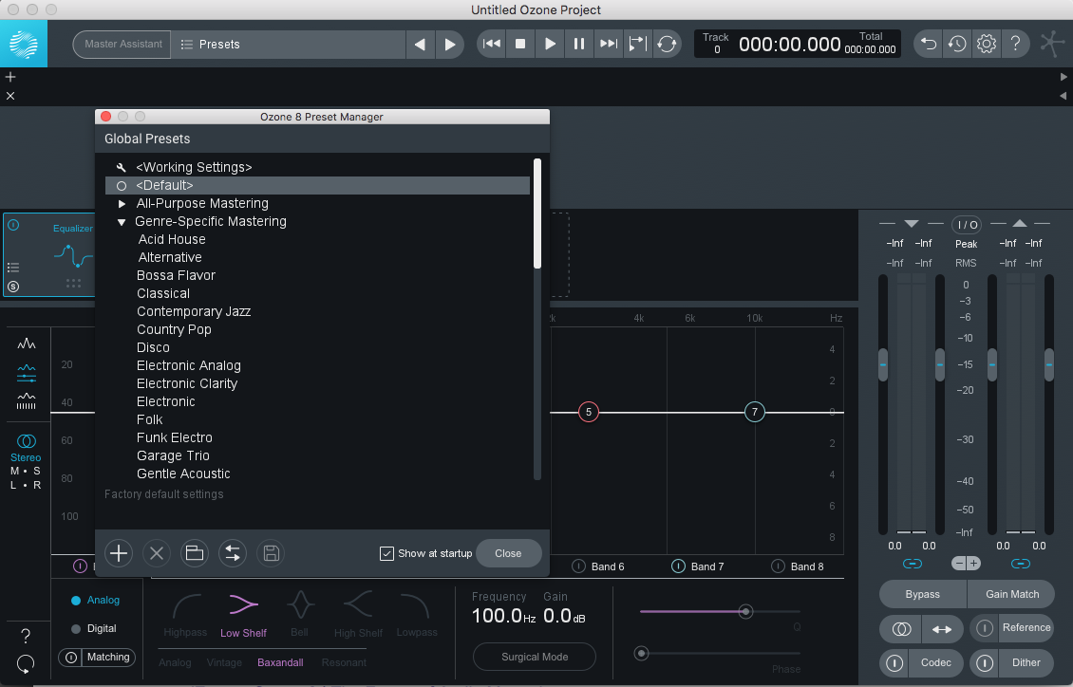Select the Working Settings preset
Screen dimensions: 1073x687
click(317, 167)
